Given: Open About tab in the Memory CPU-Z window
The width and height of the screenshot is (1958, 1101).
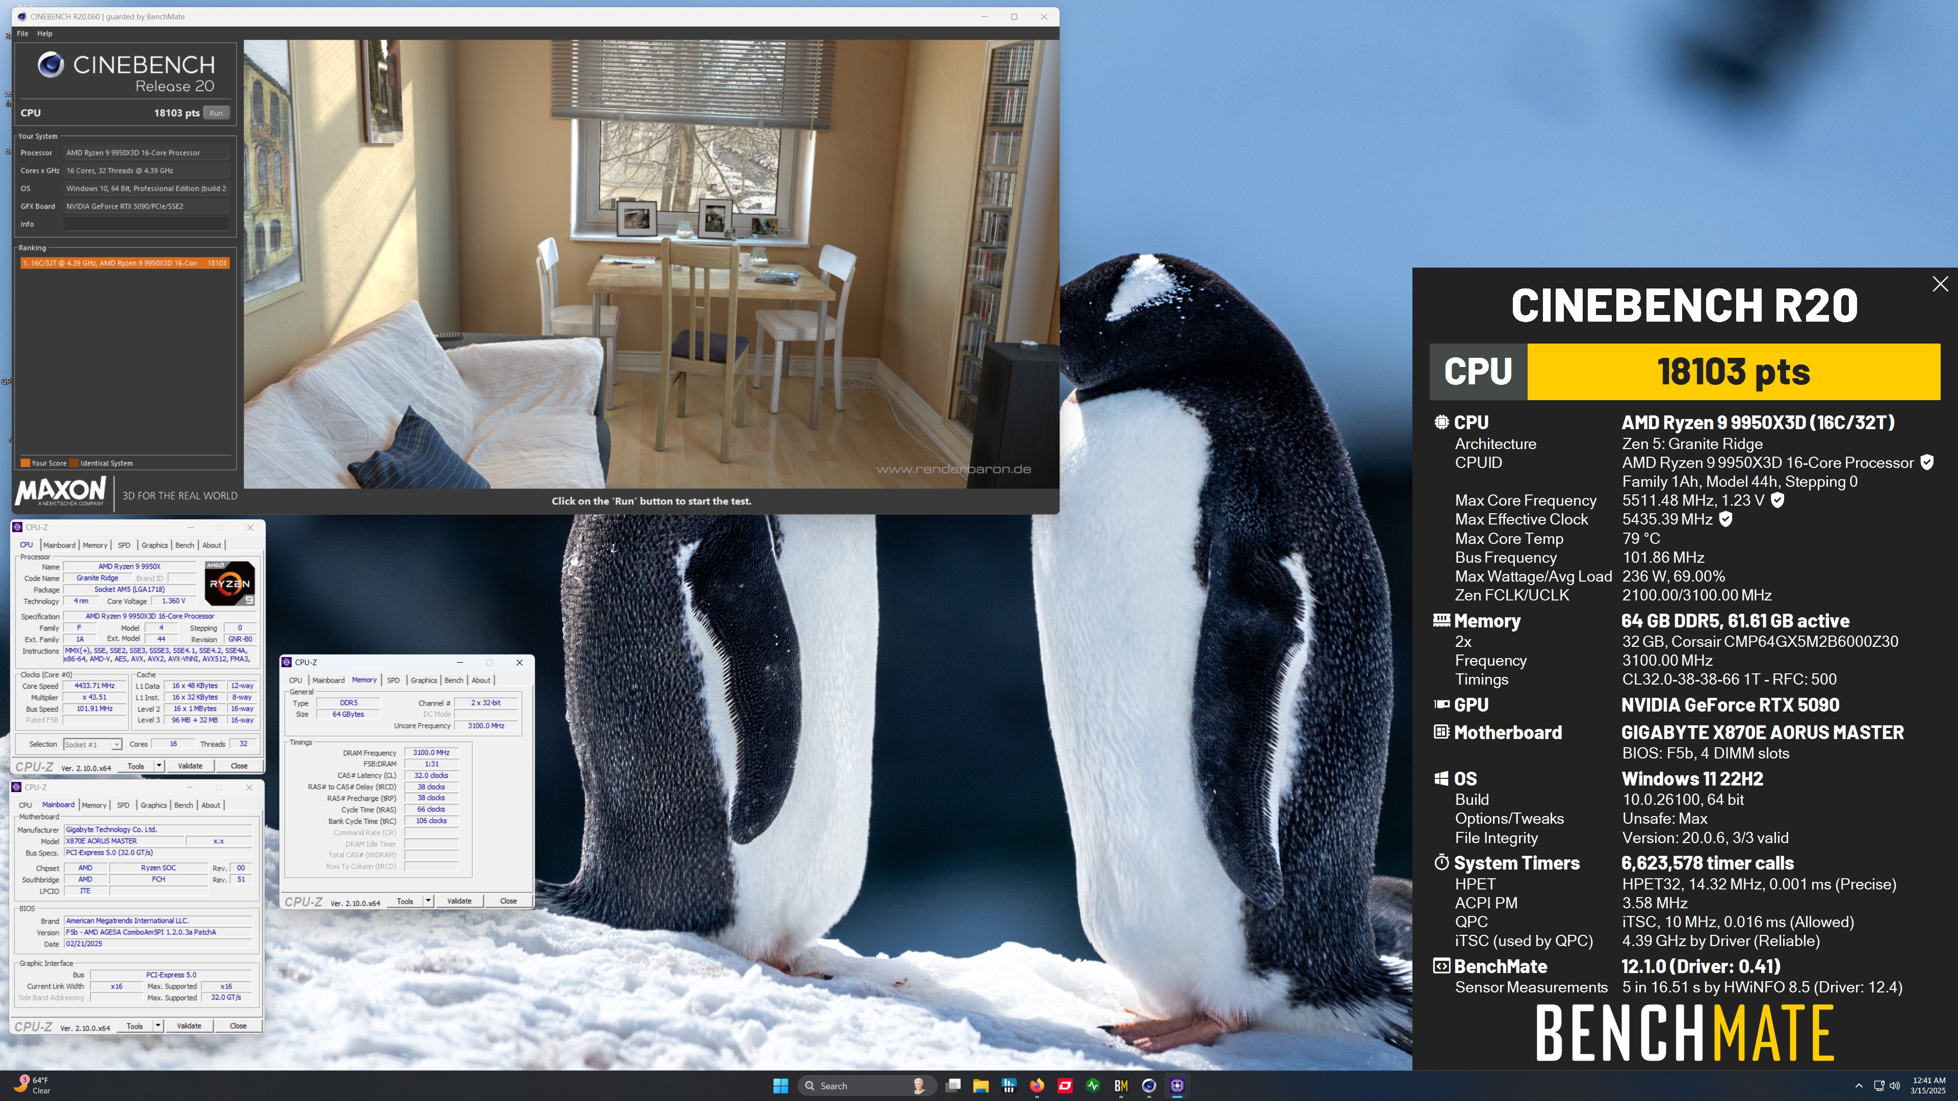Looking at the screenshot, I should pyautogui.click(x=480, y=680).
